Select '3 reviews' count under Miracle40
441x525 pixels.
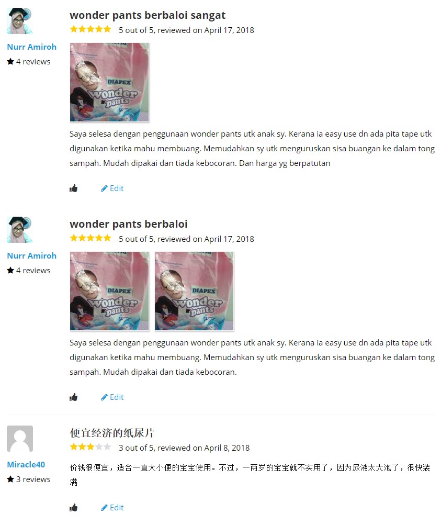[29, 479]
